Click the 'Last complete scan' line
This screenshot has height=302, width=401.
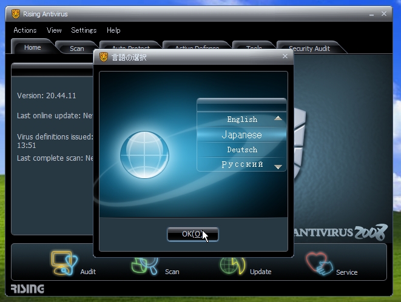(x=55, y=158)
